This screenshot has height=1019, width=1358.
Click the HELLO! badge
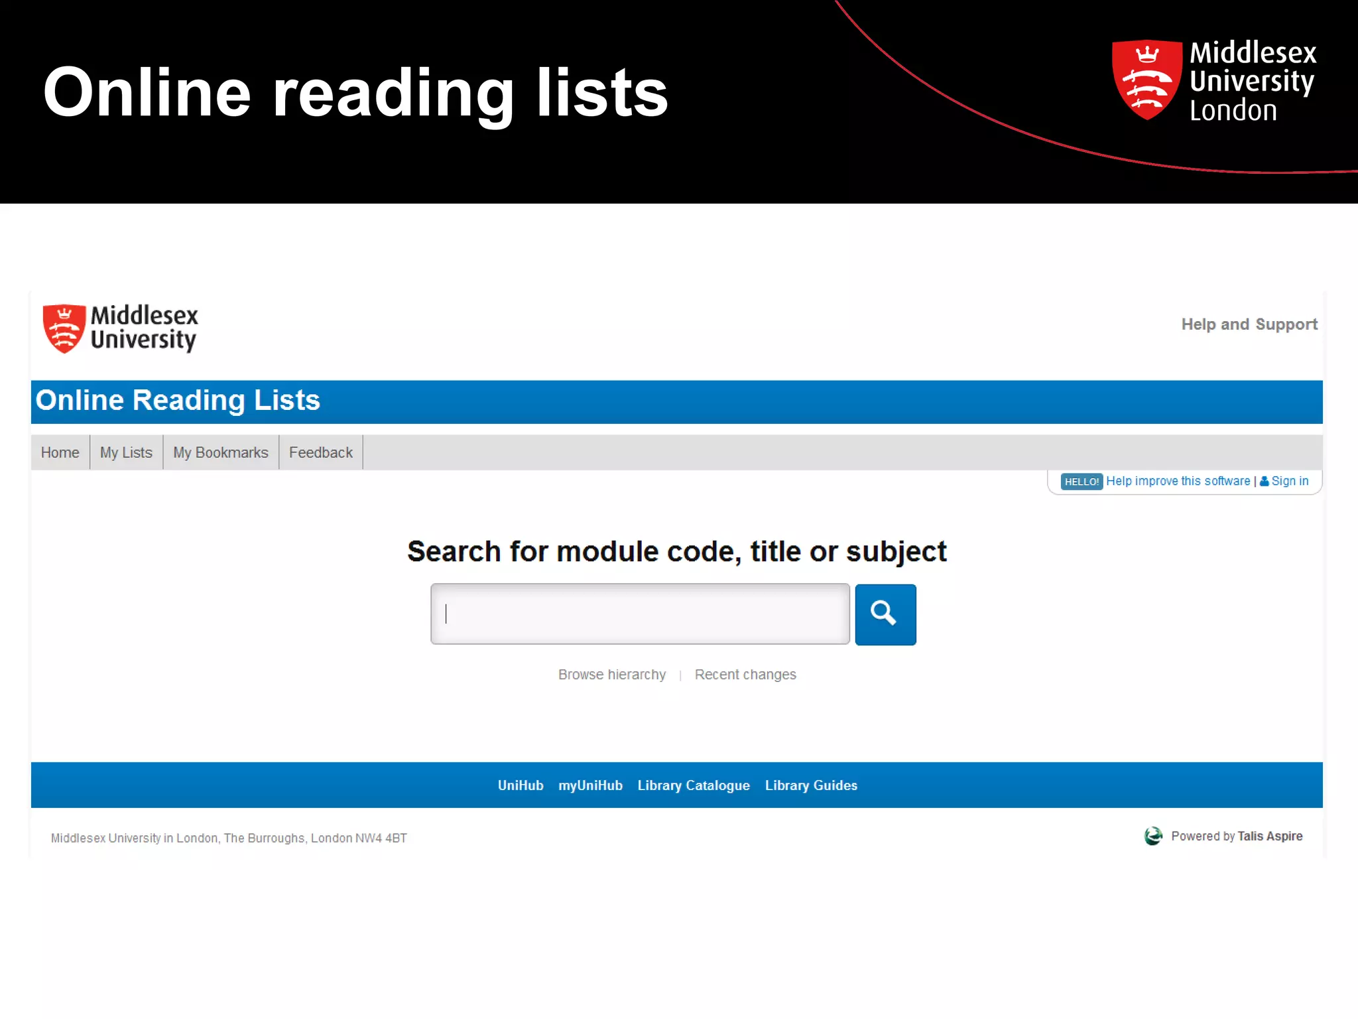[1081, 482]
